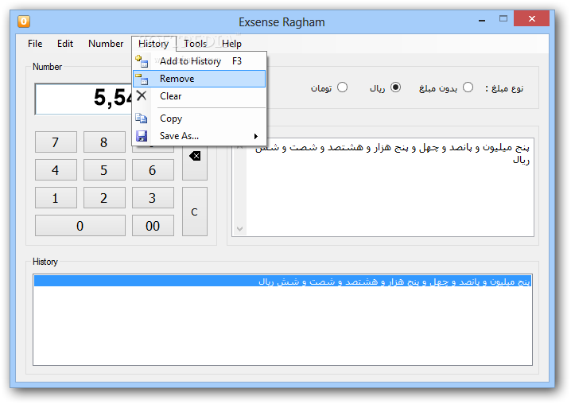
Task: Click the Number input field
Action: point(84,99)
